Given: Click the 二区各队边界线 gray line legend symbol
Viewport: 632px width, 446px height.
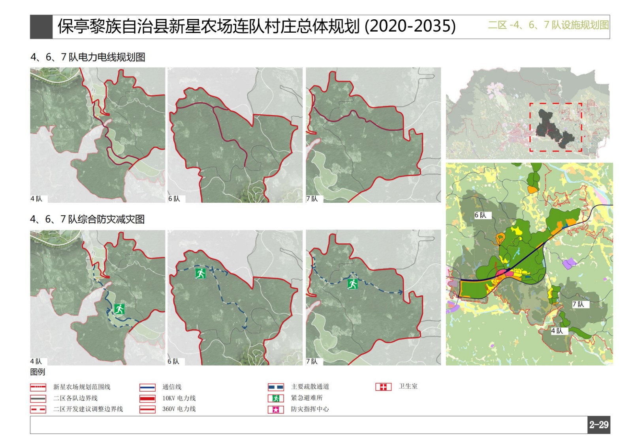Looking at the screenshot, I should pyautogui.click(x=38, y=399).
